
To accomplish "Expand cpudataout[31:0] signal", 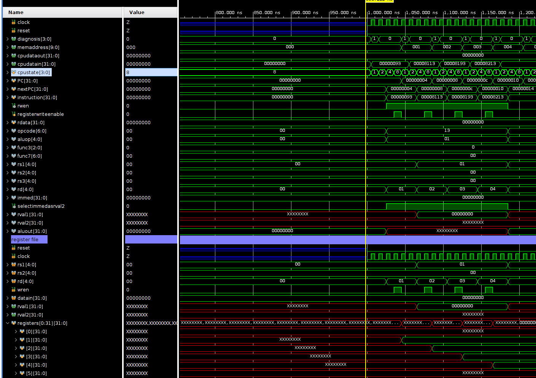I will click(8, 55).
